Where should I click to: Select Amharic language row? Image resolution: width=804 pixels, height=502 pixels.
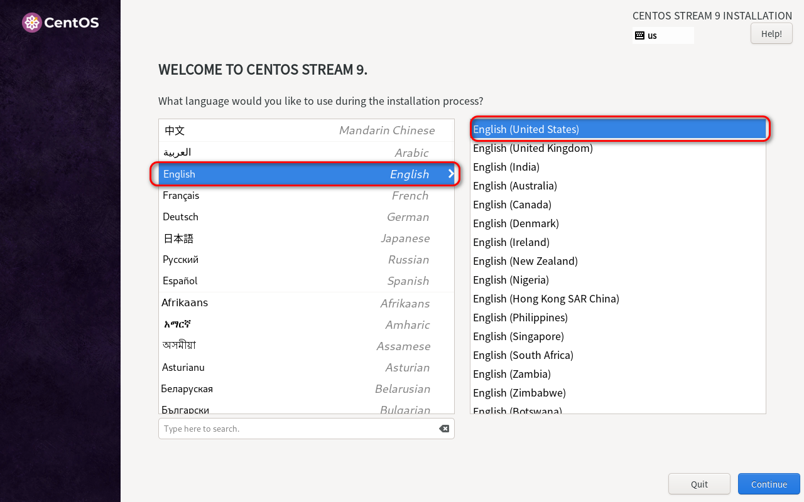307,324
